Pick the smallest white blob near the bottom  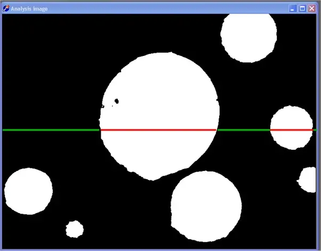tap(74, 230)
